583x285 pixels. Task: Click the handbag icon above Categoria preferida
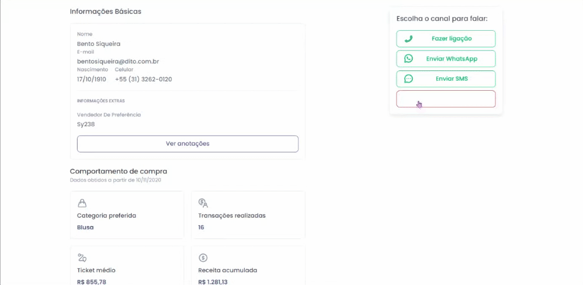tap(82, 203)
